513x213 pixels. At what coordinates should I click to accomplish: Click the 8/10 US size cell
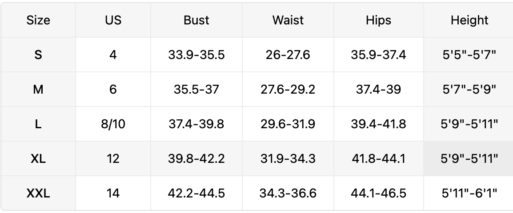(x=113, y=124)
